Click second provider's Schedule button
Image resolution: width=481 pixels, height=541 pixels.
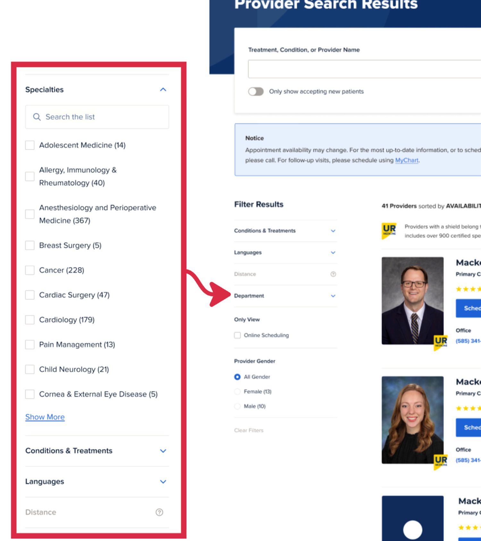468,427
